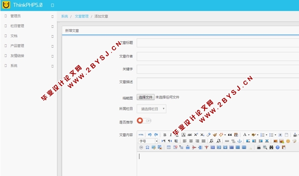Toggle bold formatting

point(165,135)
